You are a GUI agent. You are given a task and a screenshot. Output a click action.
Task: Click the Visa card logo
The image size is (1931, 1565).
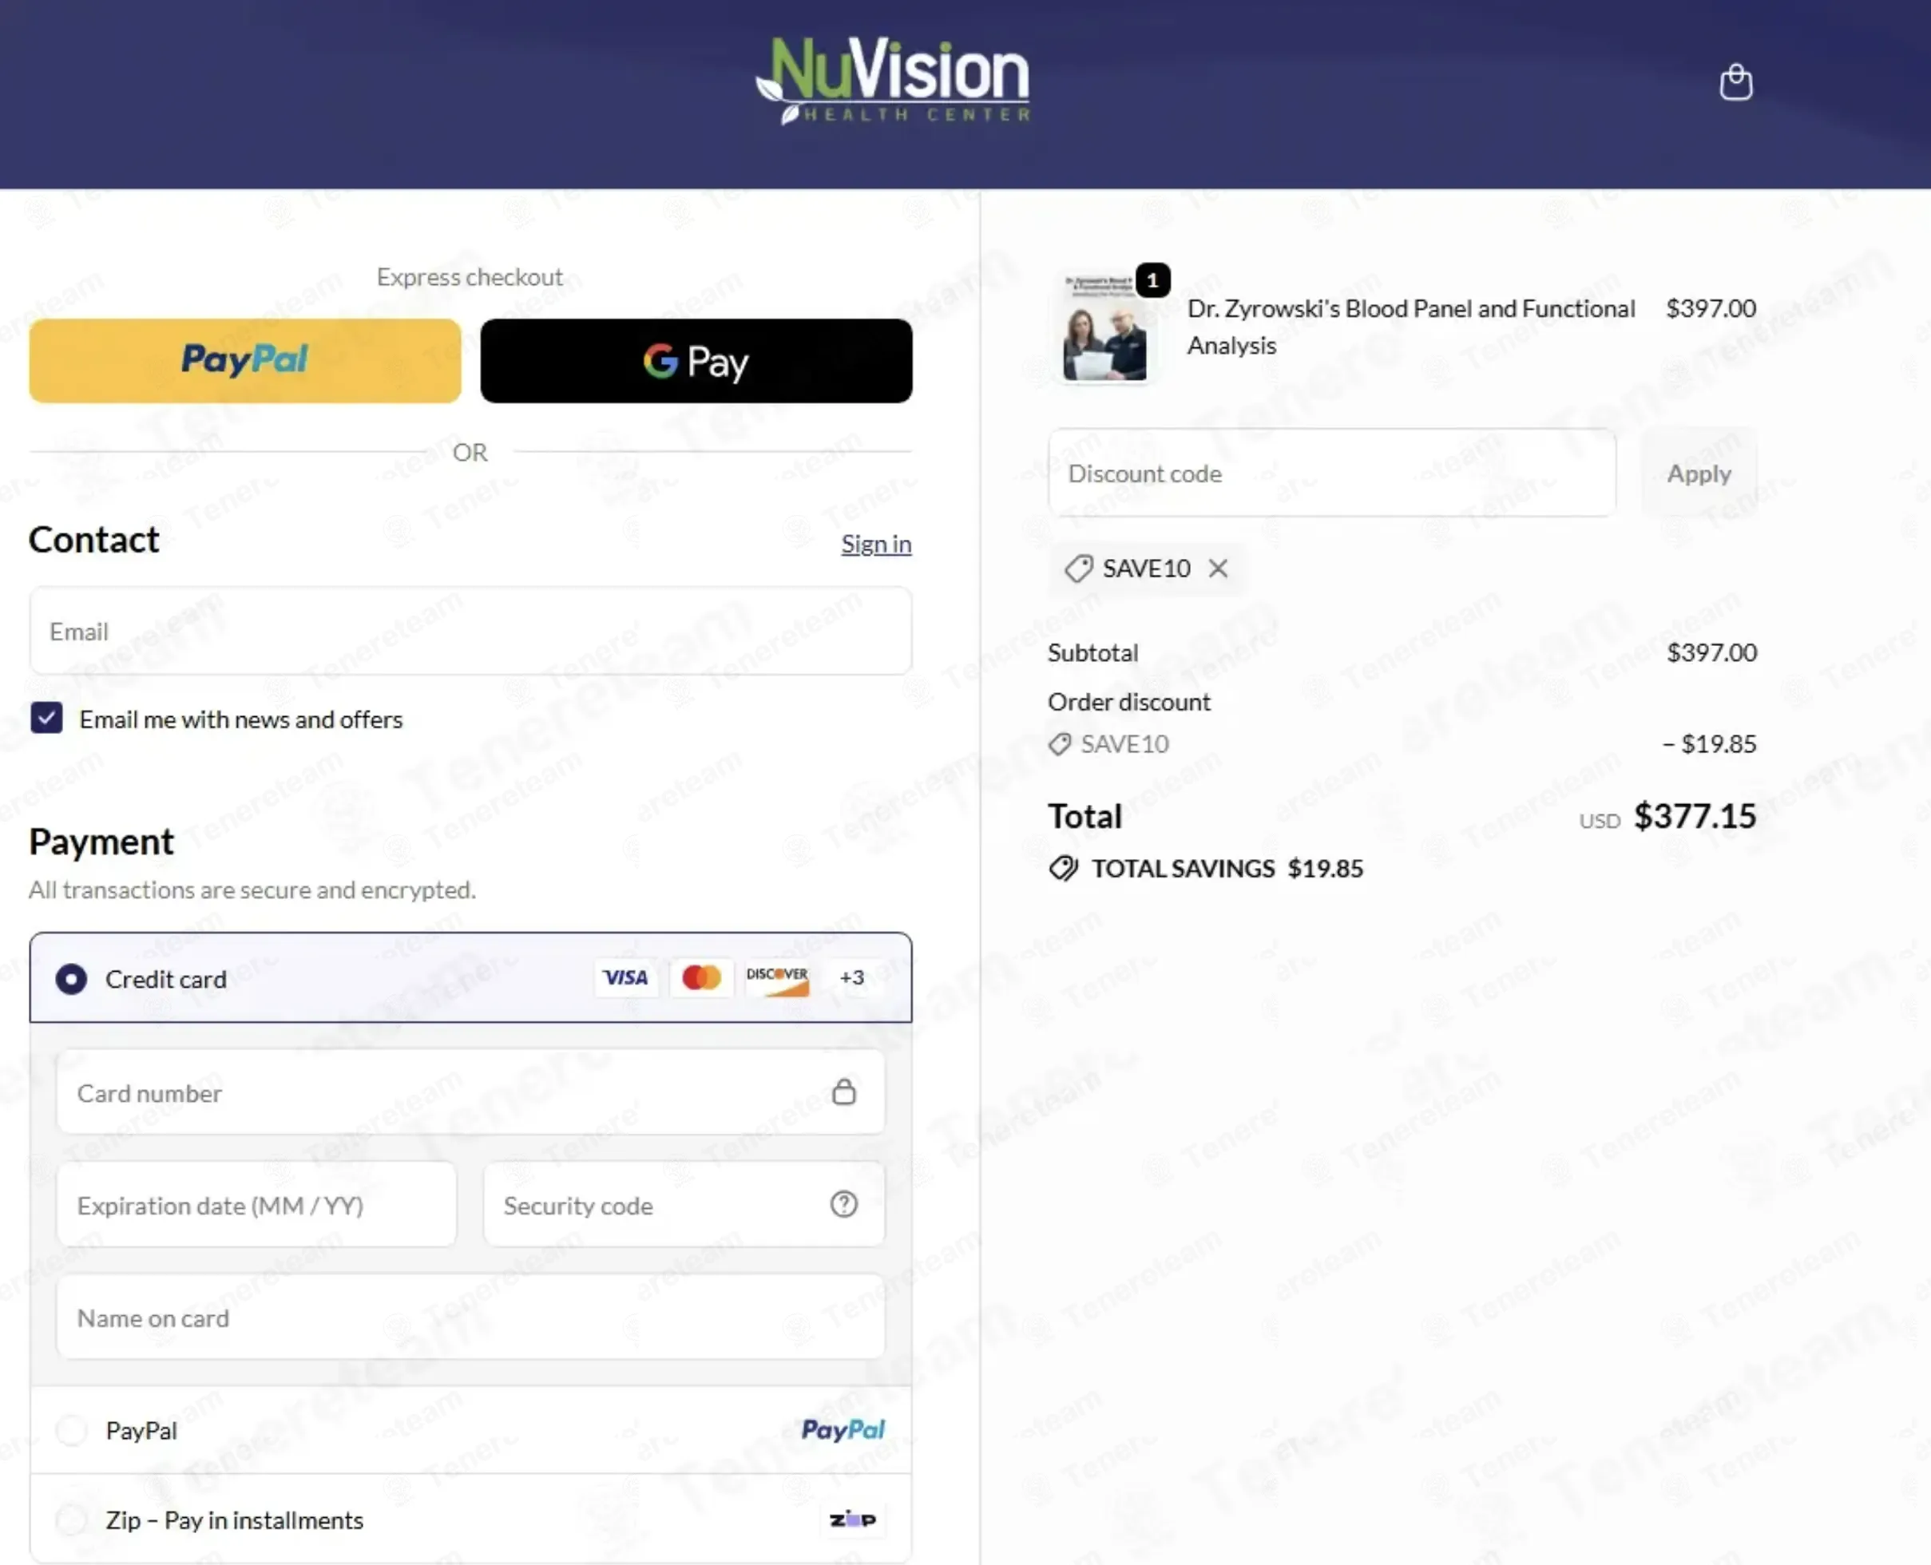(625, 978)
